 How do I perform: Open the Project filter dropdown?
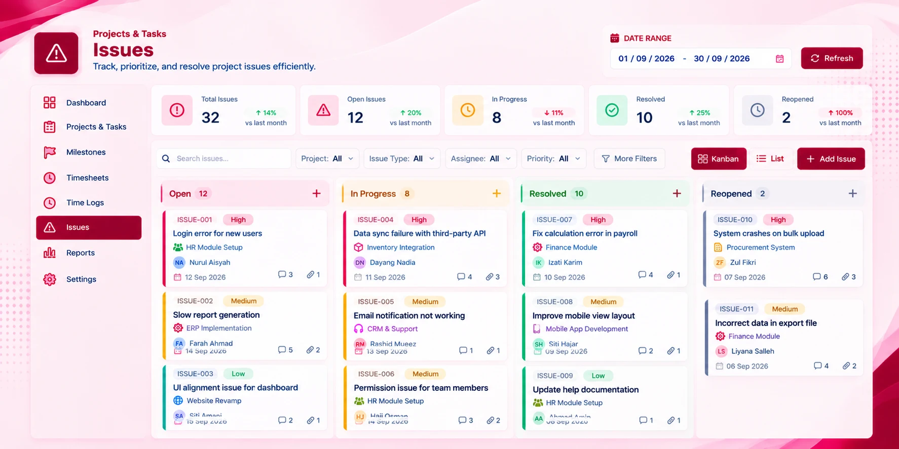pyautogui.click(x=327, y=158)
